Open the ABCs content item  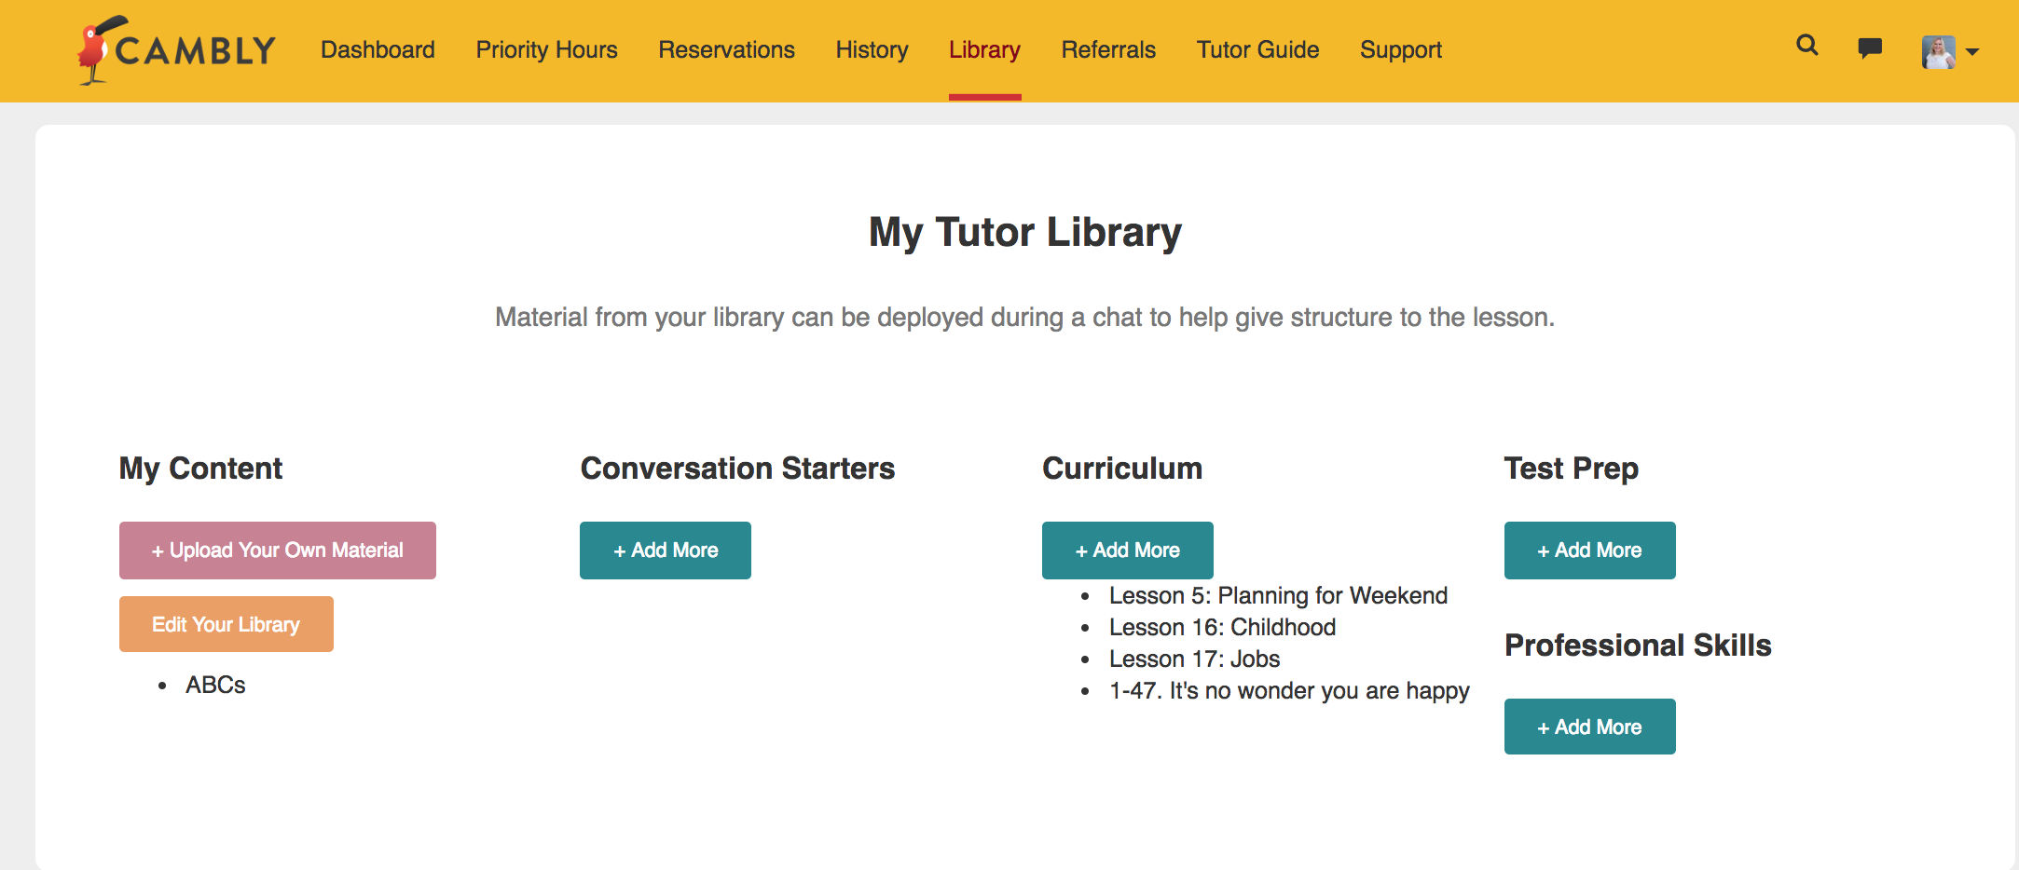[x=215, y=685]
